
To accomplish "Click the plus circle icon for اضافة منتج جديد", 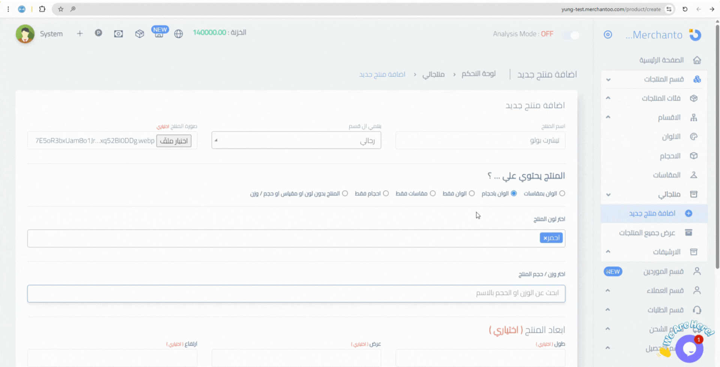I will coord(688,213).
